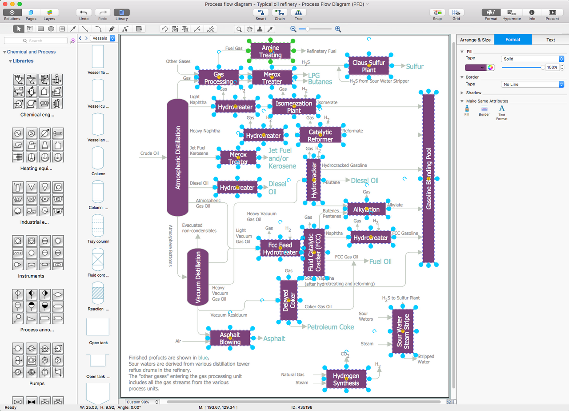Open the Fill Type Solid dropdown

tap(532, 59)
